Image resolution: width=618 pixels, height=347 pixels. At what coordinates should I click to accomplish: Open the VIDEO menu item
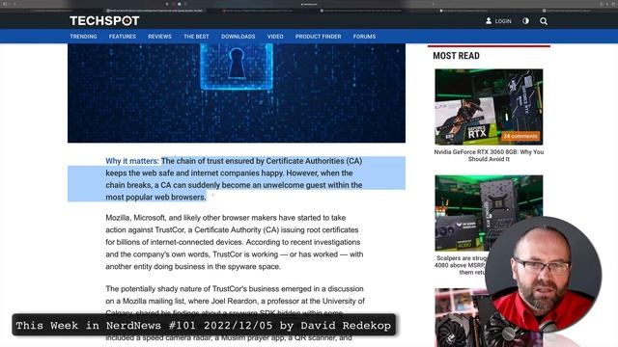pyautogui.click(x=275, y=37)
